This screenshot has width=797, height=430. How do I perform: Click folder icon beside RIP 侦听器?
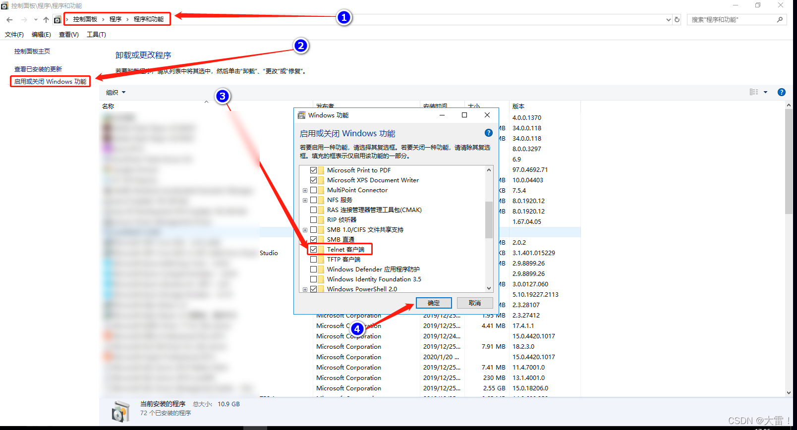(321, 220)
